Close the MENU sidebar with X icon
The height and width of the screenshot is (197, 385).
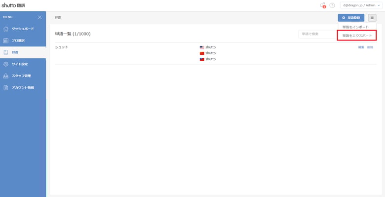40,17
